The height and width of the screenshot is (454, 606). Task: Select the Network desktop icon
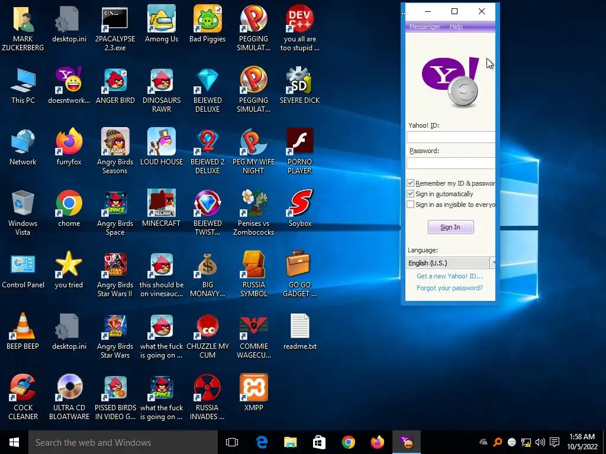point(23,147)
